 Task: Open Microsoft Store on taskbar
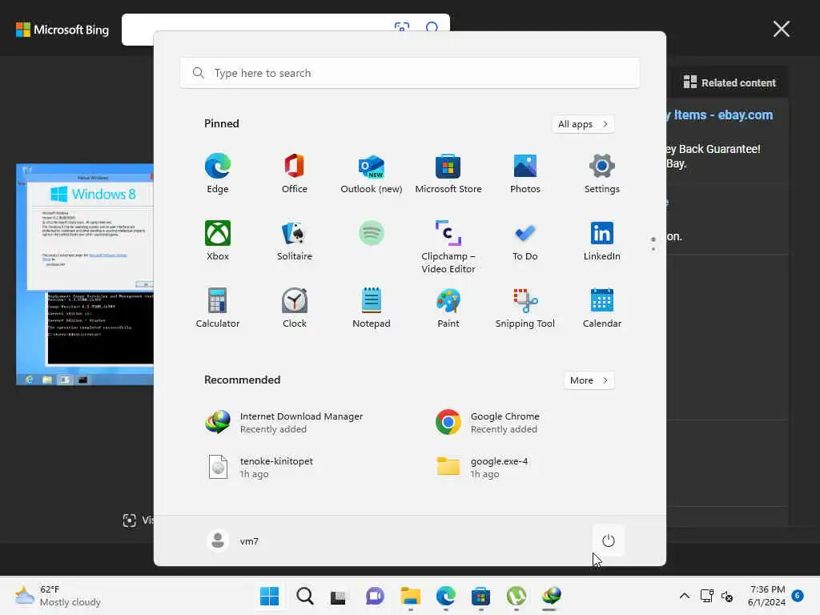coord(480,596)
